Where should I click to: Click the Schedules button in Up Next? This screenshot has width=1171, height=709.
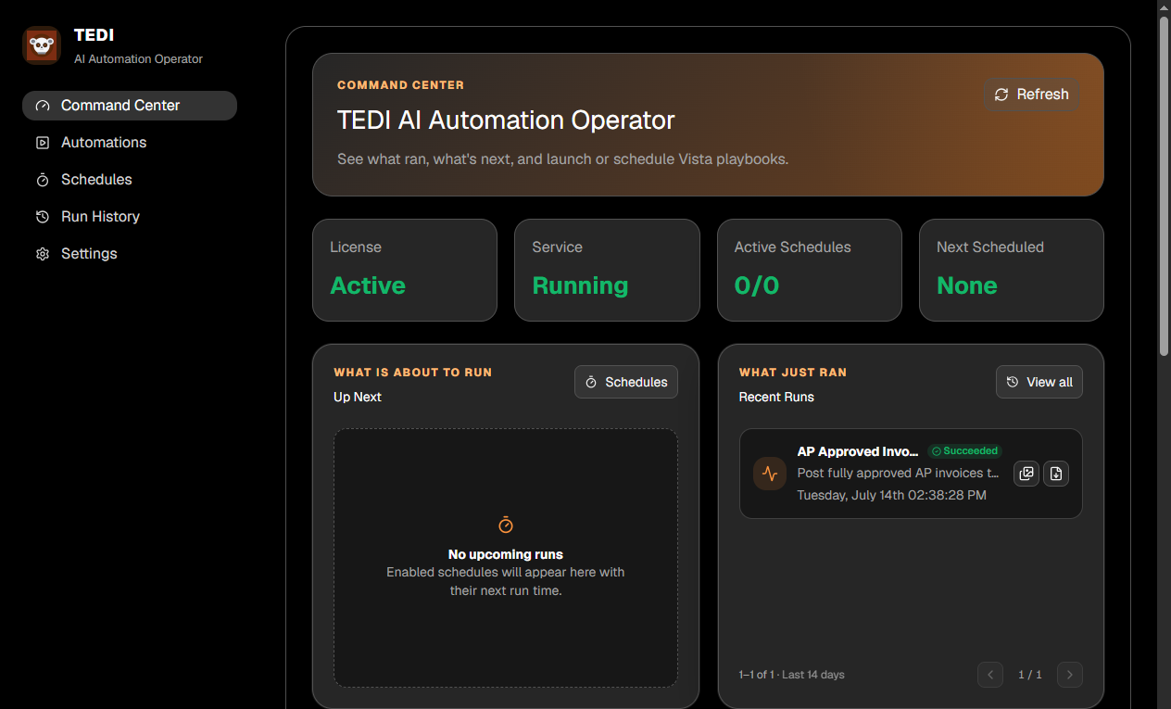[x=626, y=382]
